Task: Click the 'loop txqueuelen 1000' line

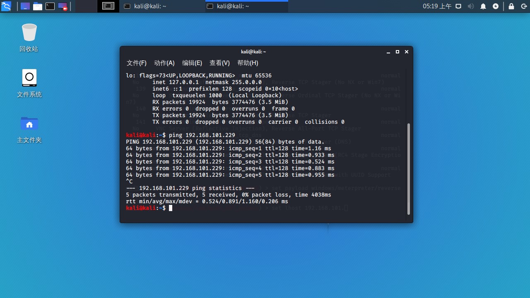Action: pos(217,96)
